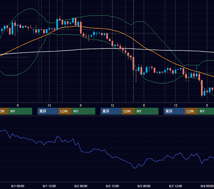Click the NY session block starting 8/3 evening
Image resolution: width=214 pixels, height=189 pixels.
point(206,111)
